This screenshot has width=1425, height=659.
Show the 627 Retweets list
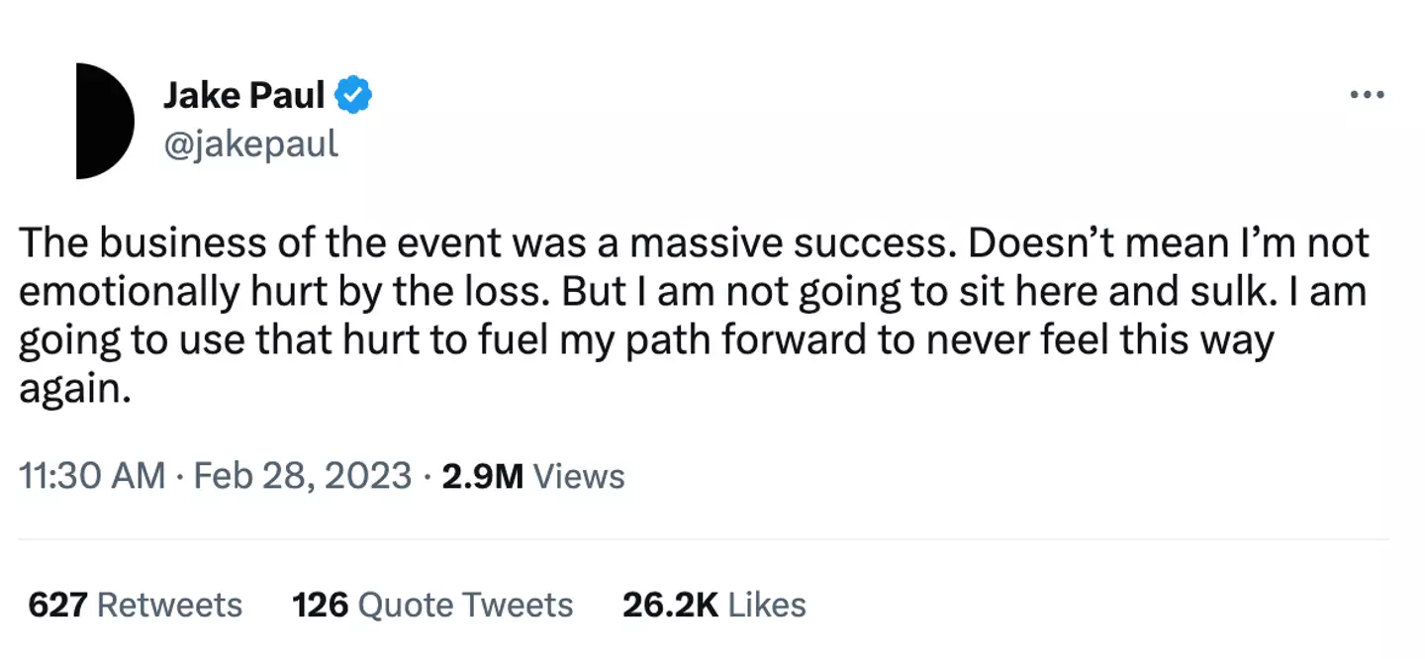click(x=135, y=605)
